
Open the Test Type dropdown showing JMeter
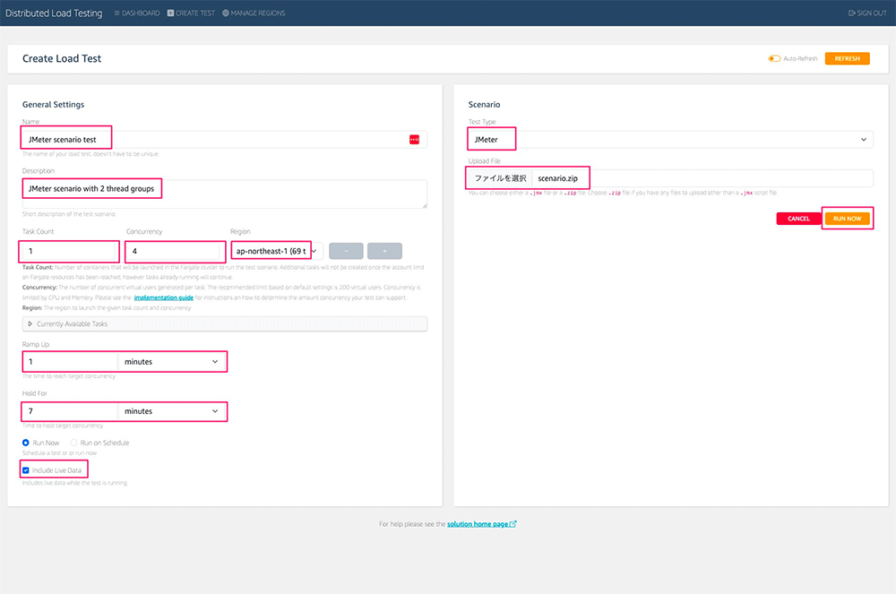pos(670,139)
